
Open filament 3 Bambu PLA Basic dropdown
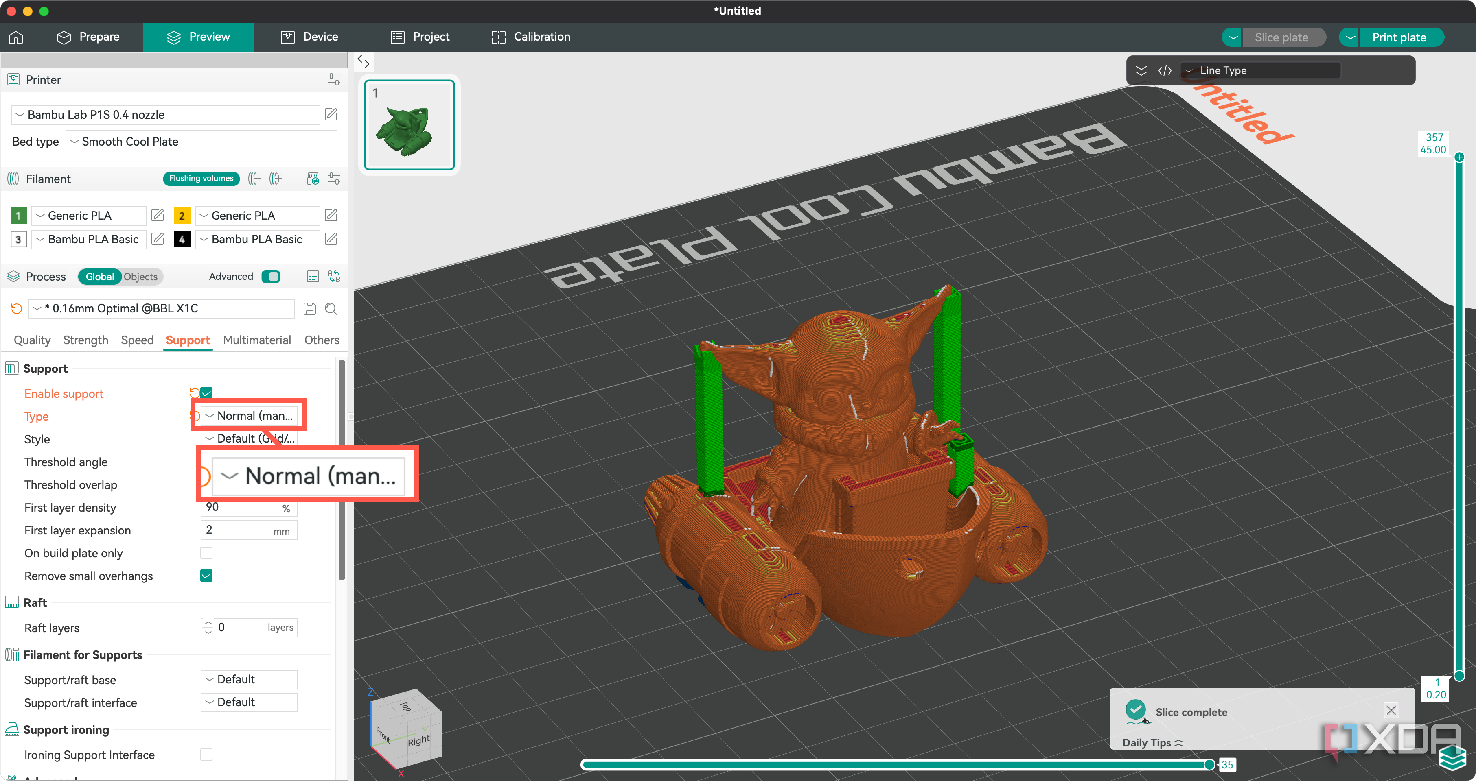pos(89,239)
